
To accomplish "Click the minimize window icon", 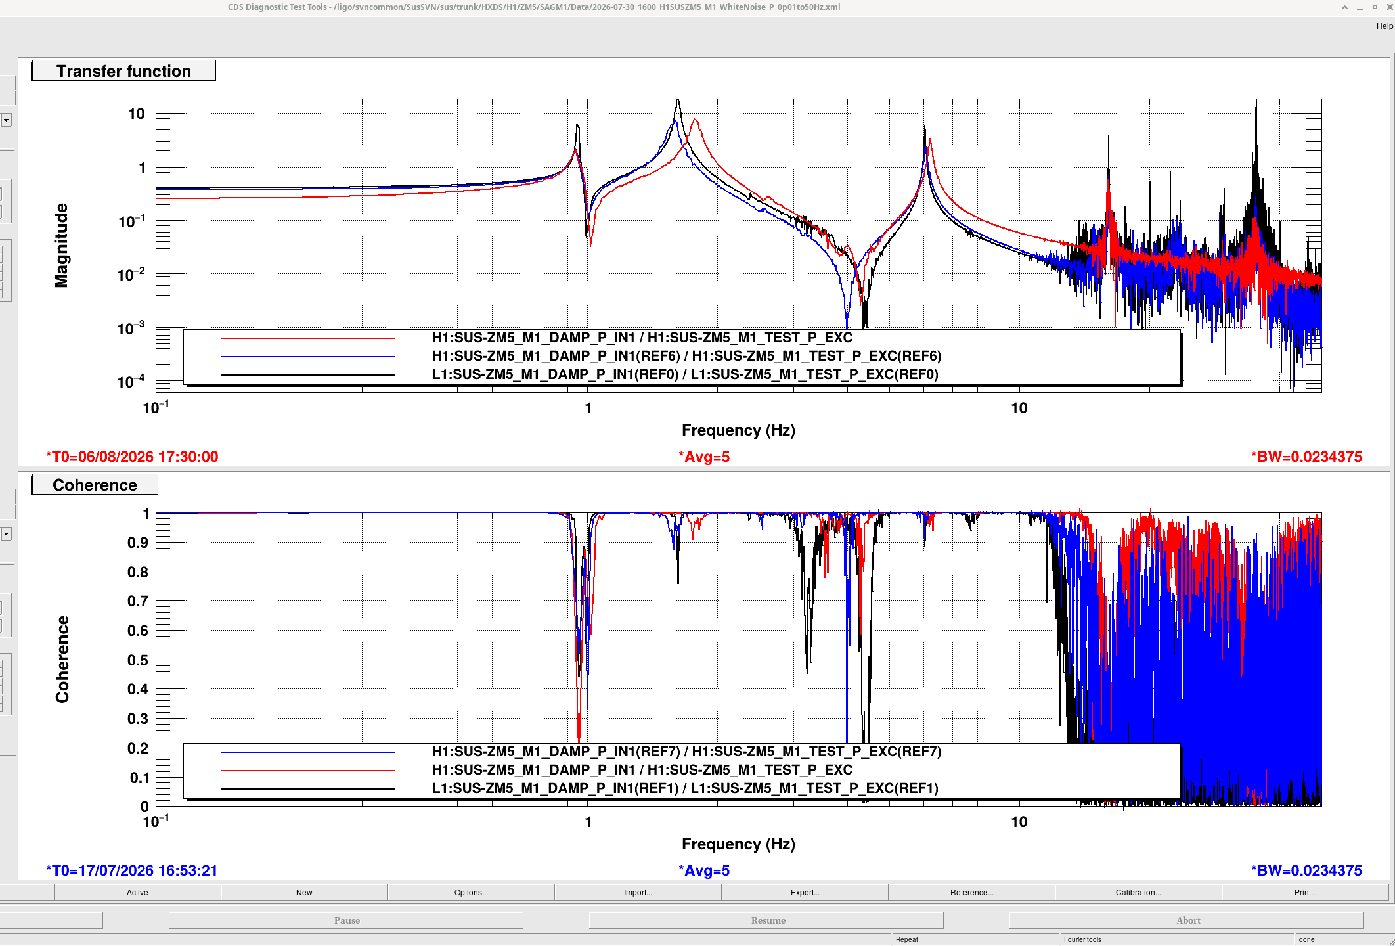I will 1360,7.
